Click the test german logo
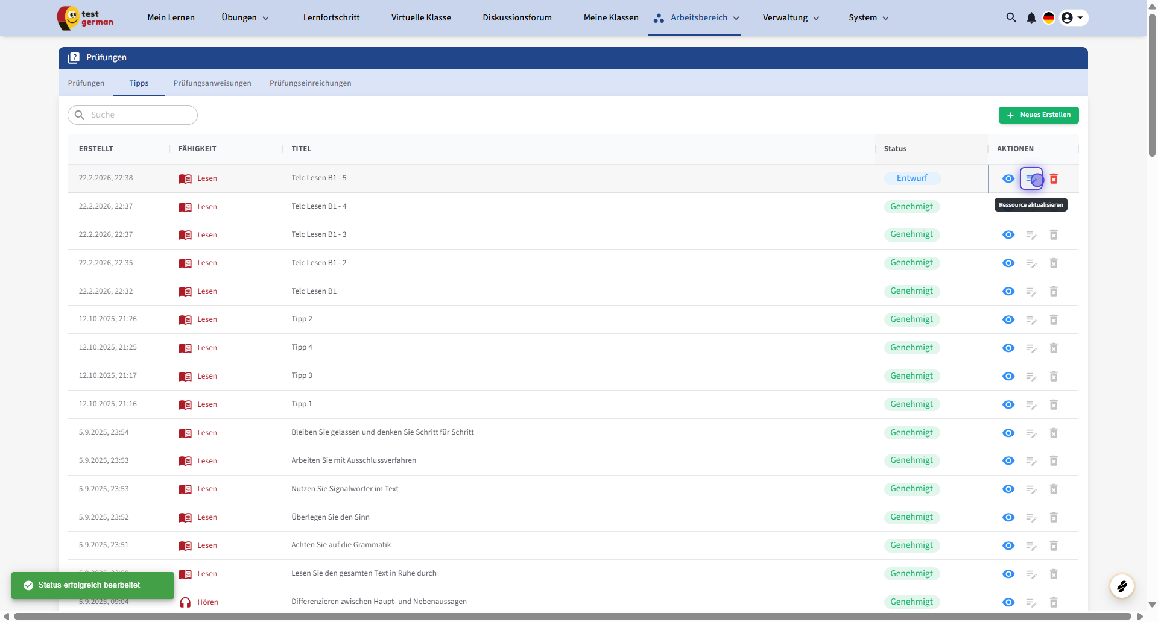1158x622 pixels. point(86,18)
